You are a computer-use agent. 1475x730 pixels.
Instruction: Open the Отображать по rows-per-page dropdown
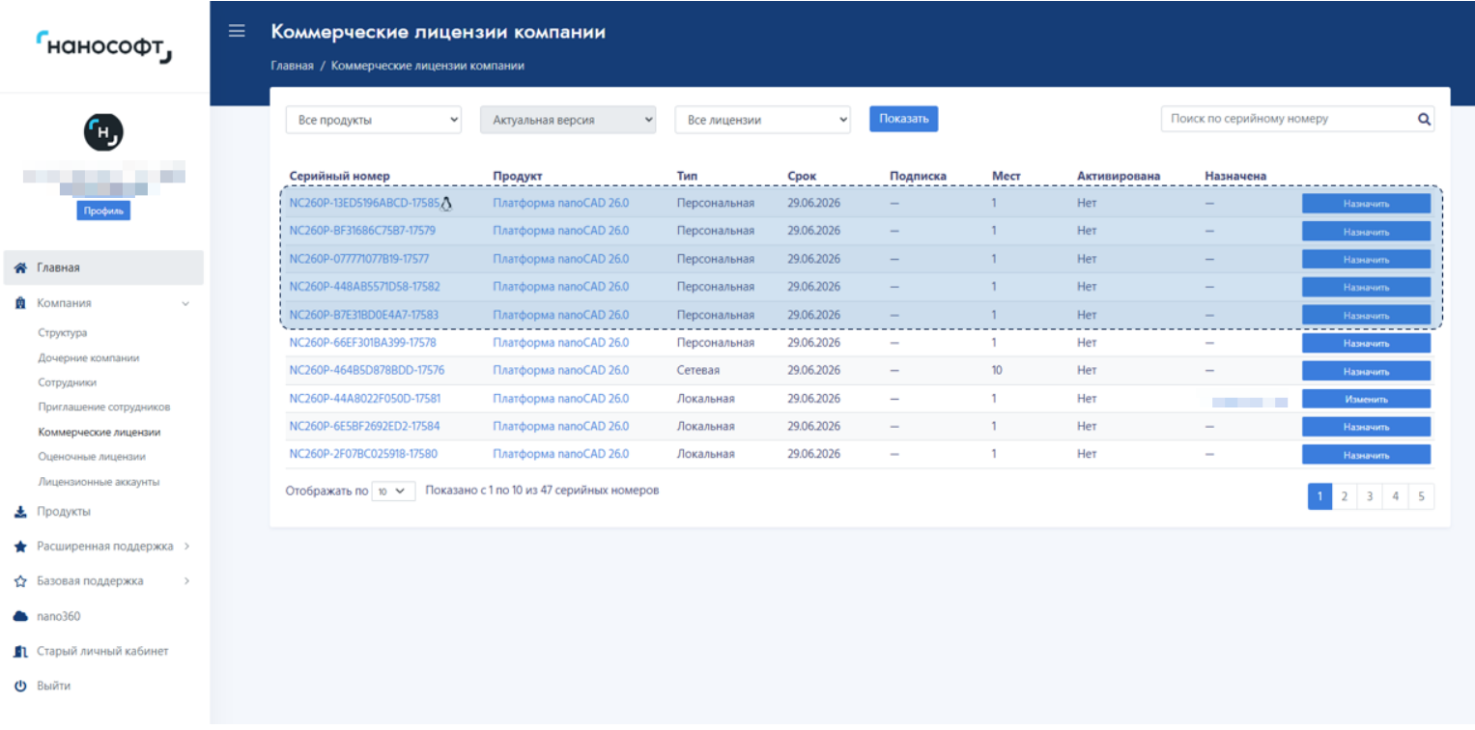[x=393, y=491]
